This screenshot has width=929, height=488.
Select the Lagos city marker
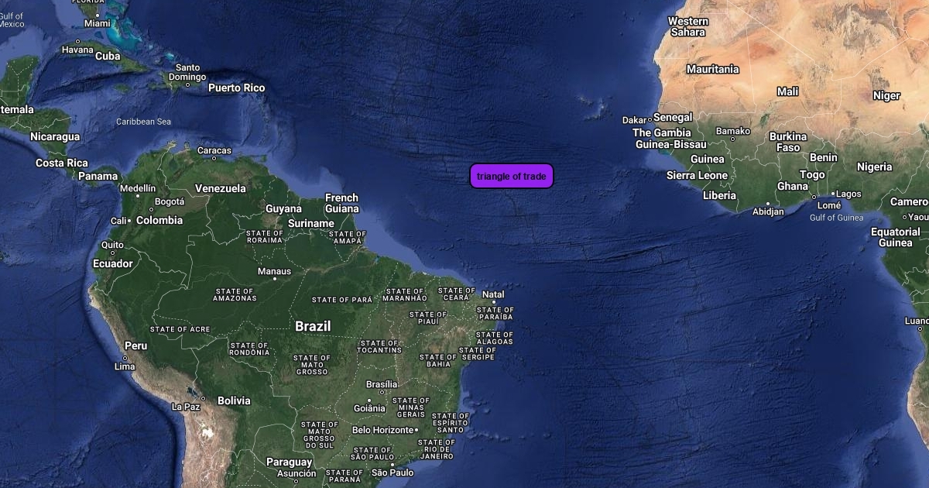coord(833,194)
